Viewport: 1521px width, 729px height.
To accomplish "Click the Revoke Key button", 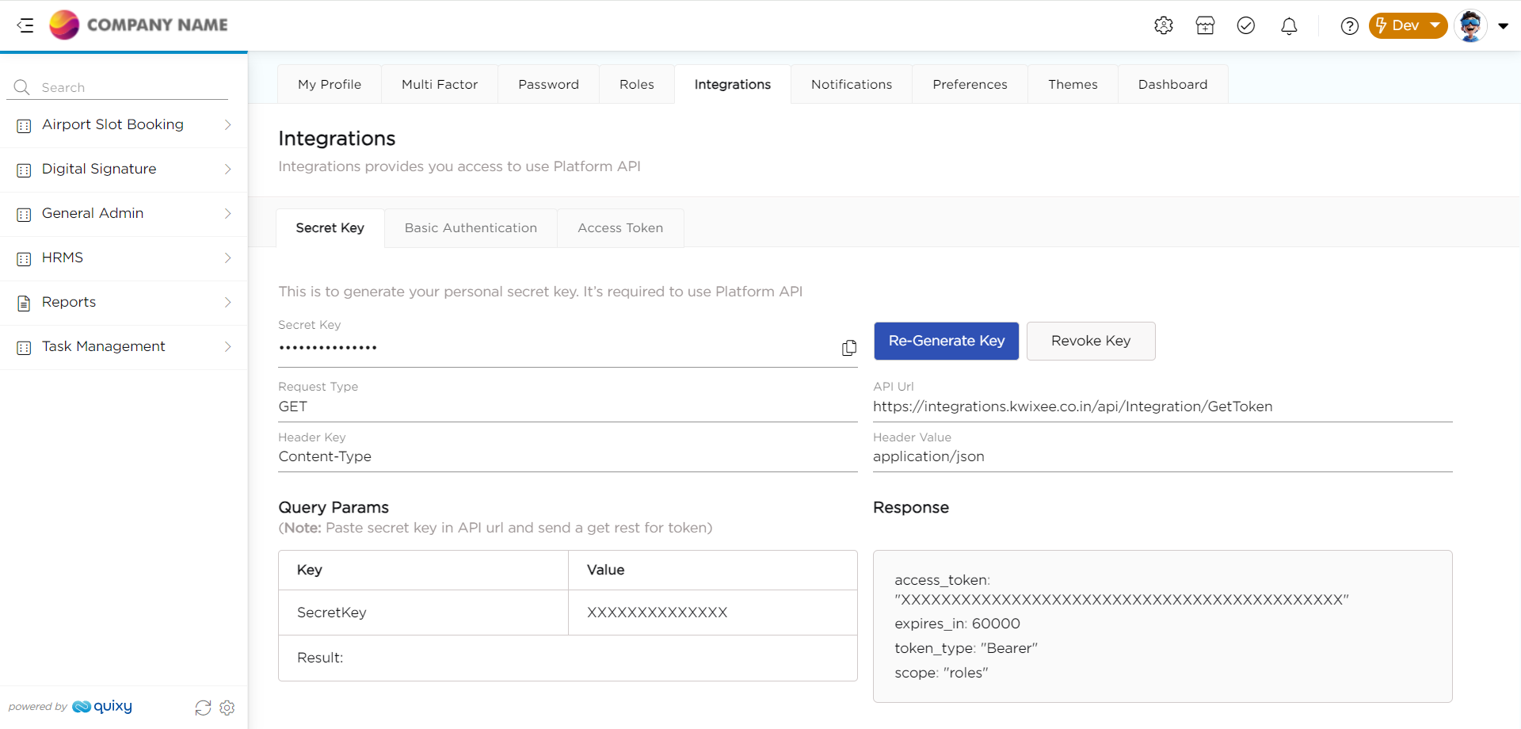I will [1090, 341].
